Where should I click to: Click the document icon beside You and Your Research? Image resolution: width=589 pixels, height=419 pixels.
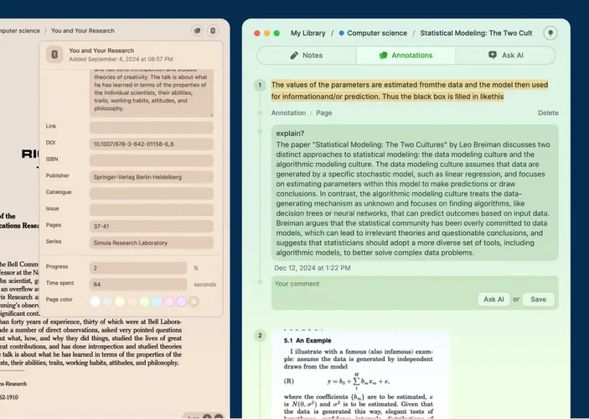point(54,54)
